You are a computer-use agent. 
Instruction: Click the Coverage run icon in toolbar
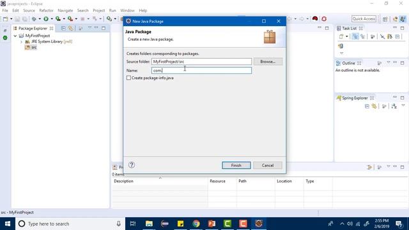click(x=58, y=19)
